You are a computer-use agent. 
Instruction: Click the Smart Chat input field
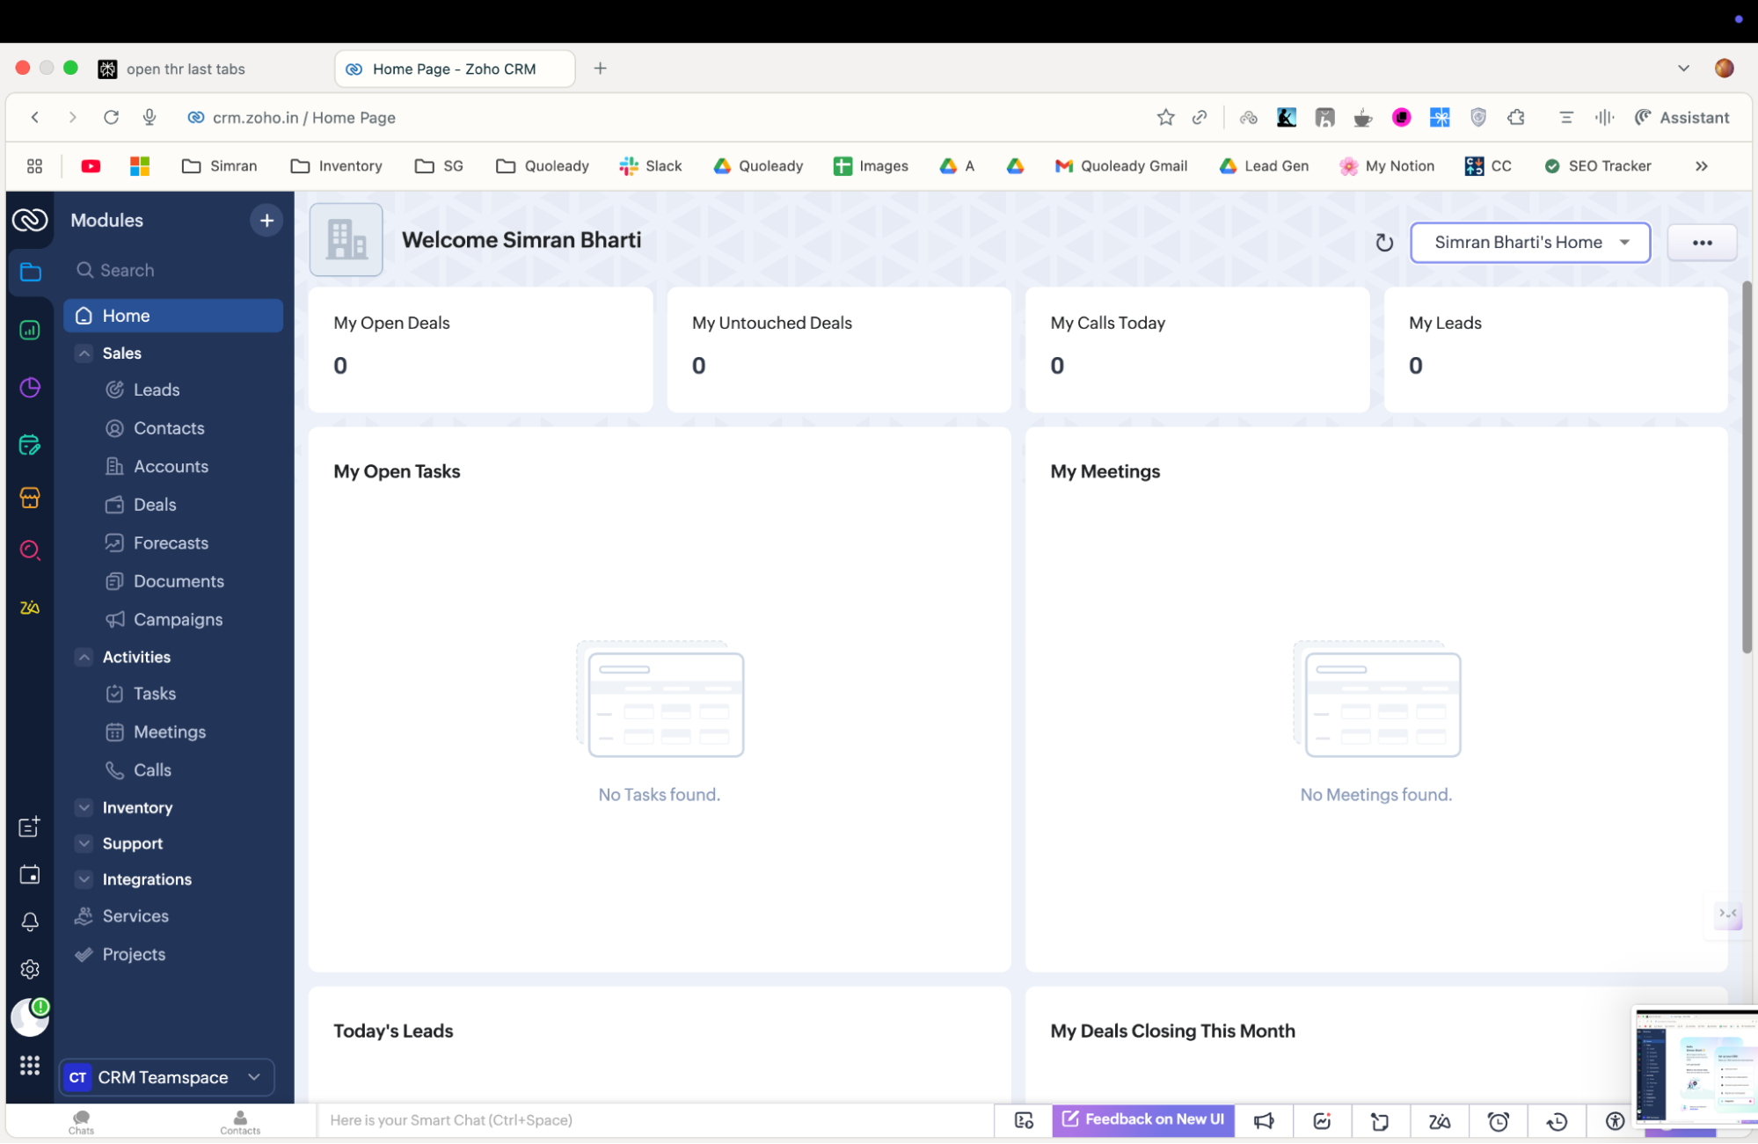[616, 1119]
